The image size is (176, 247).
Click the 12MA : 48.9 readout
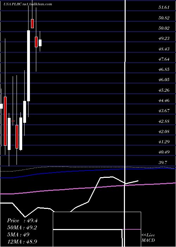point(22,241)
